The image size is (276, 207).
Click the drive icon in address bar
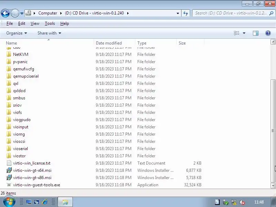click(x=28, y=13)
